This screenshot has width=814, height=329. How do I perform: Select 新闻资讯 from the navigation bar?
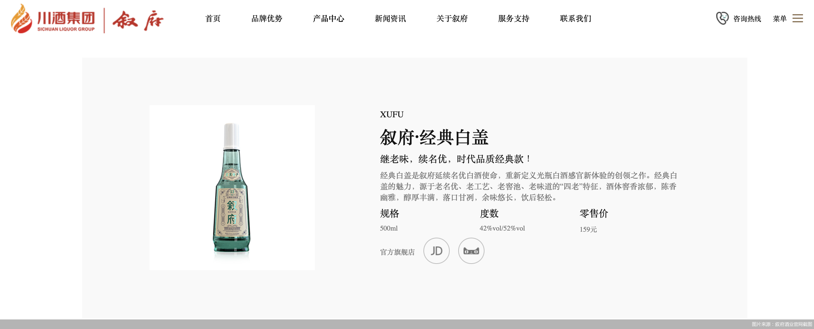[390, 19]
